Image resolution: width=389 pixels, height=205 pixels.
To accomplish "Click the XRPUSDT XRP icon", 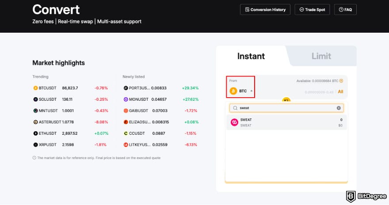I will click(x=35, y=145).
